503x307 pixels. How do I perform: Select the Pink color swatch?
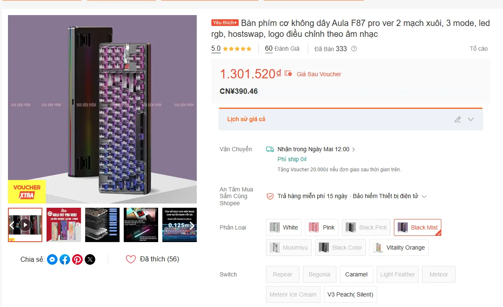point(322,227)
